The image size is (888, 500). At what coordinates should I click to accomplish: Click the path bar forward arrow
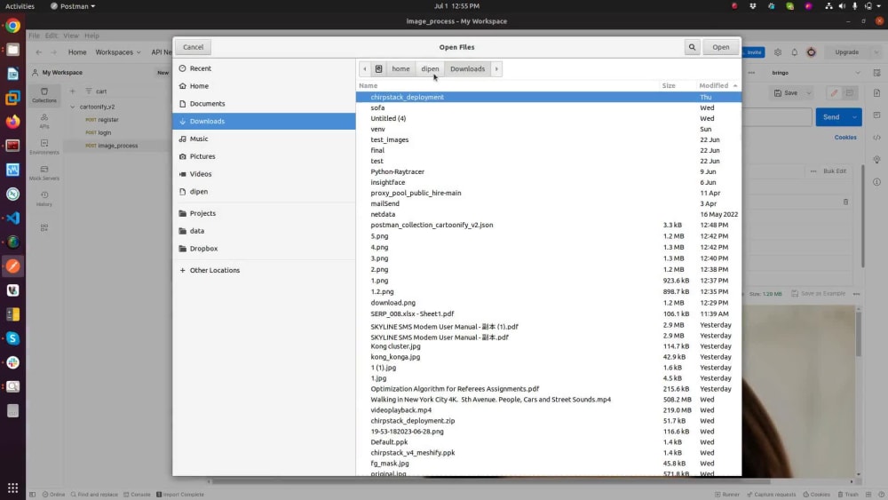coord(496,69)
